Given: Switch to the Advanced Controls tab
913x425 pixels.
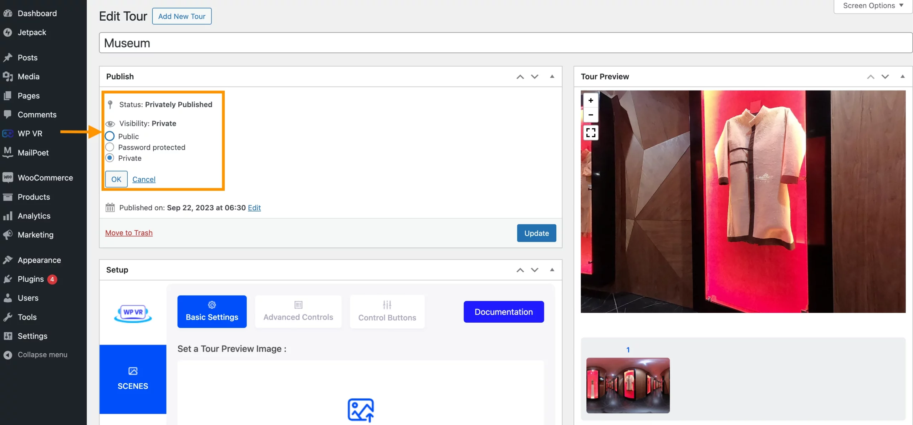Looking at the screenshot, I should [x=298, y=311].
